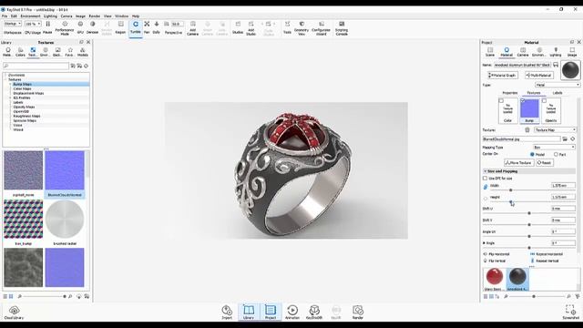Screen dimensions: 583x328
Task: Click the Multi-Material button
Action: pyautogui.click(x=539, y=75)
